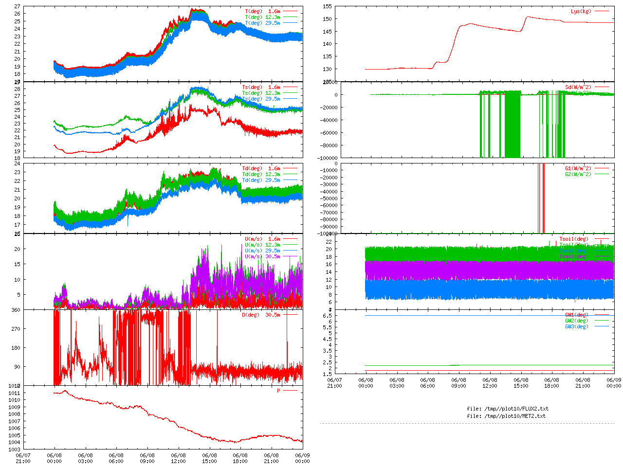Pick the "Td(deg) 12.3m" legend label
Screen dimensions: 623x467
point(261,174)
